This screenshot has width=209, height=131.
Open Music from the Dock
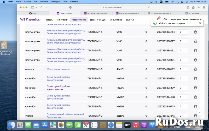[x=136, y=125]
